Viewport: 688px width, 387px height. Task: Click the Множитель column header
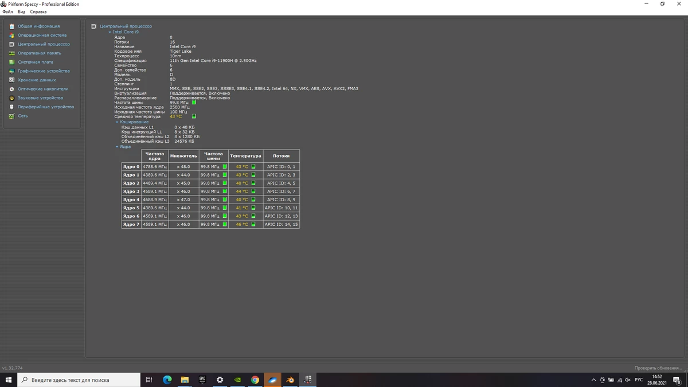pos(183,156)
